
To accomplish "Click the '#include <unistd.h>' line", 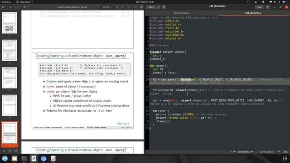I will coord(165,38).
